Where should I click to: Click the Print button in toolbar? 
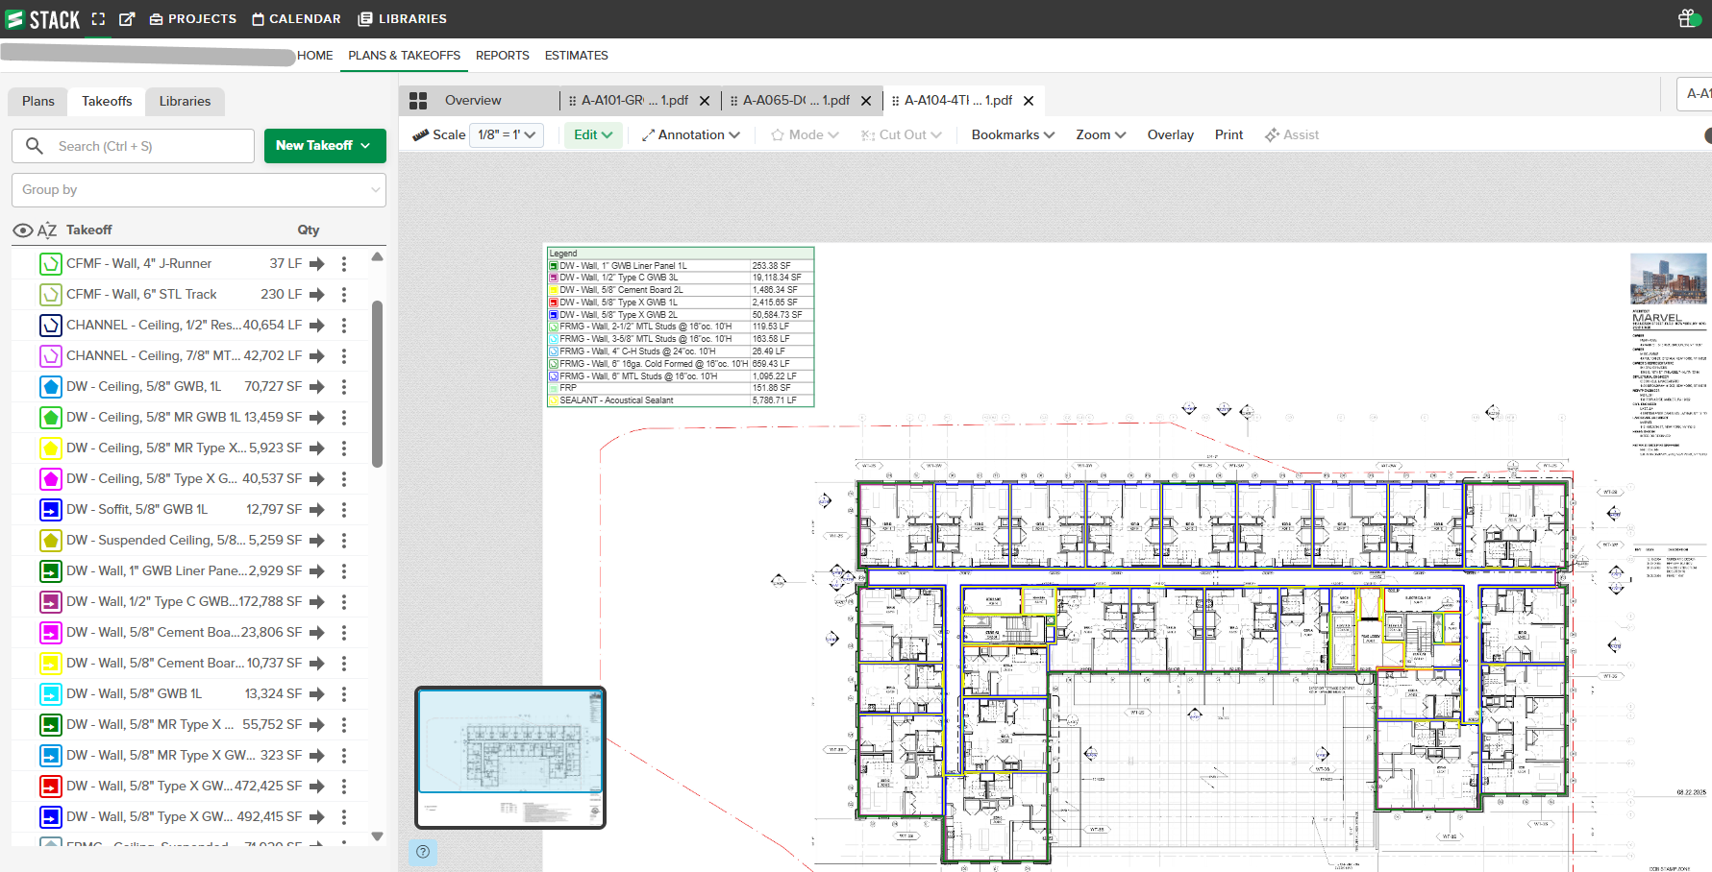(1228, 135)
